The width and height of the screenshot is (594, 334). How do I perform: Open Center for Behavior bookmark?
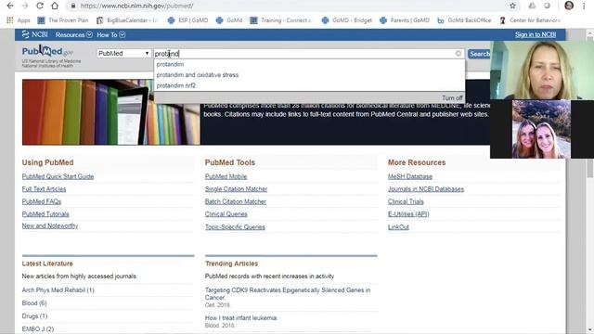530,20
